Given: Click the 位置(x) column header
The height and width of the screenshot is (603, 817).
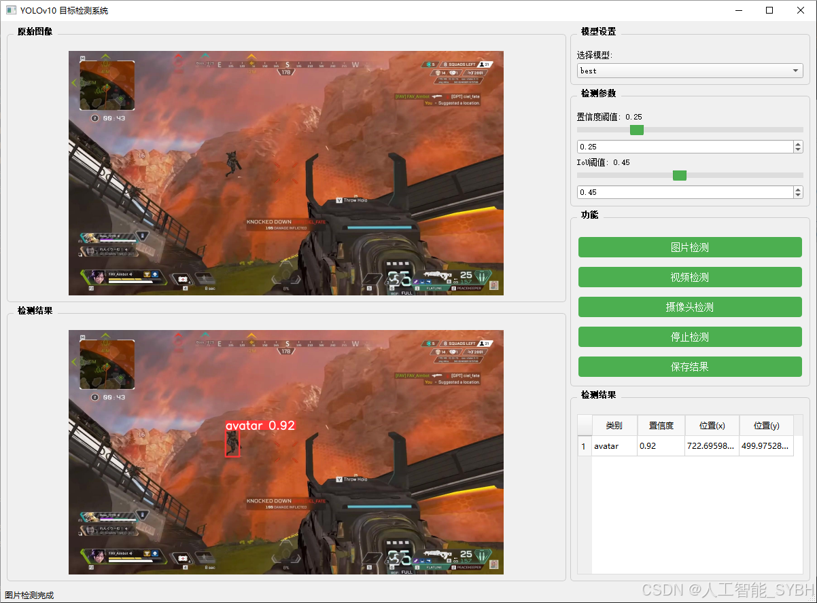Looking at the screenshot, I should [x=712, y=426].
